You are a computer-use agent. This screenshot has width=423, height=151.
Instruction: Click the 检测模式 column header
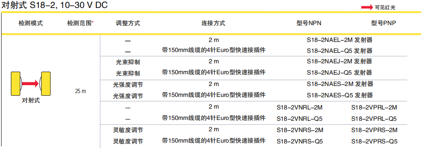[x=31, y=23]
